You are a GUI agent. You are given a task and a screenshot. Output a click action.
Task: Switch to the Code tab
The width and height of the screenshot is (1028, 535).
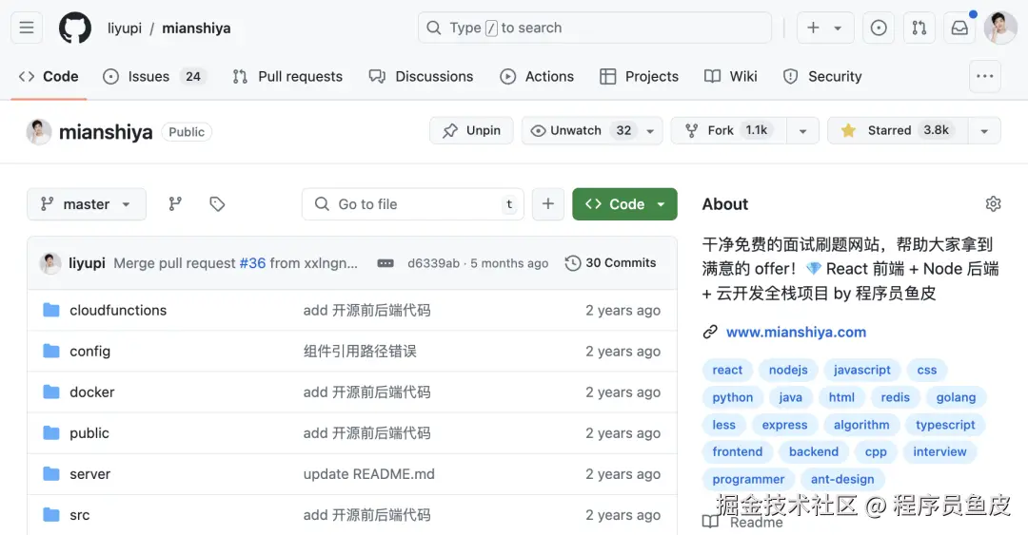(x=49, y=77)
